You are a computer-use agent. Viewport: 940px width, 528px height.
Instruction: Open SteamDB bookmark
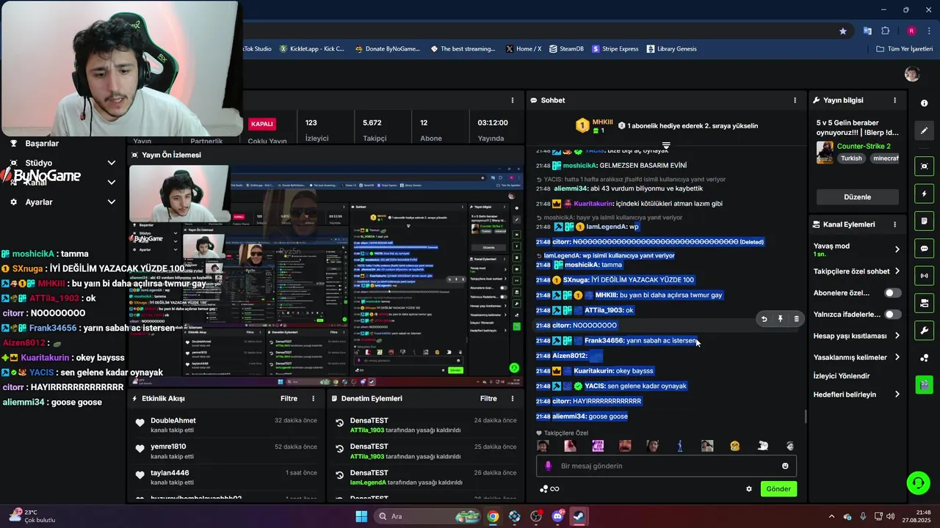(566, 49)
